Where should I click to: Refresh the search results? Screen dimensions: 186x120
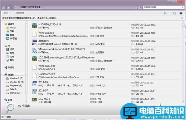tap(140, 7)
